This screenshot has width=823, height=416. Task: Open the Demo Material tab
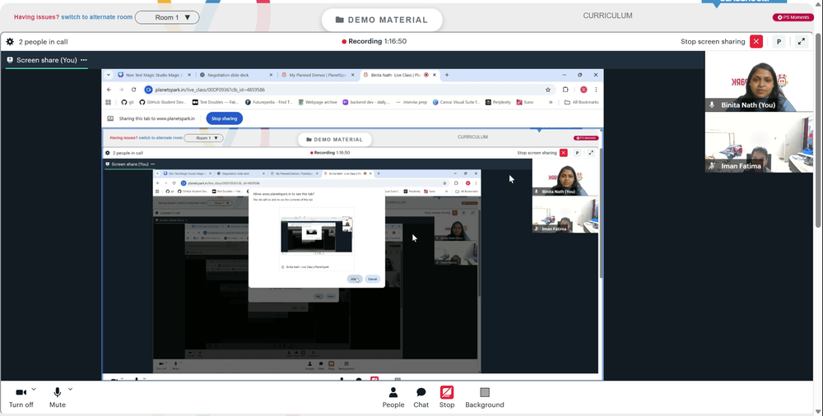[382, 20]
